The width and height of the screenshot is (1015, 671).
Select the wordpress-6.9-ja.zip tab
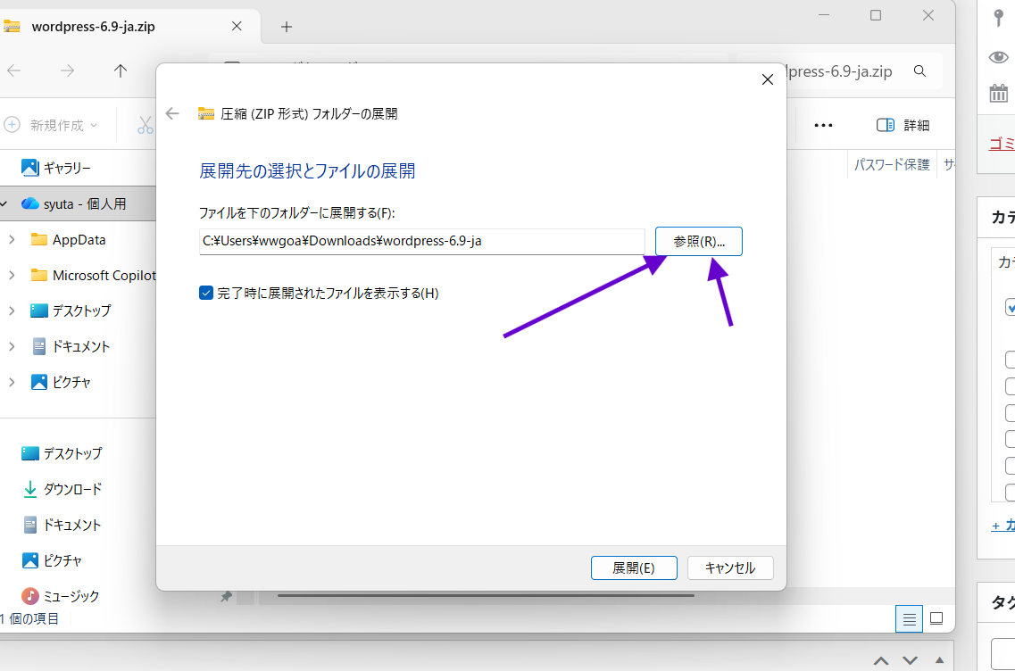click(93, 27)
